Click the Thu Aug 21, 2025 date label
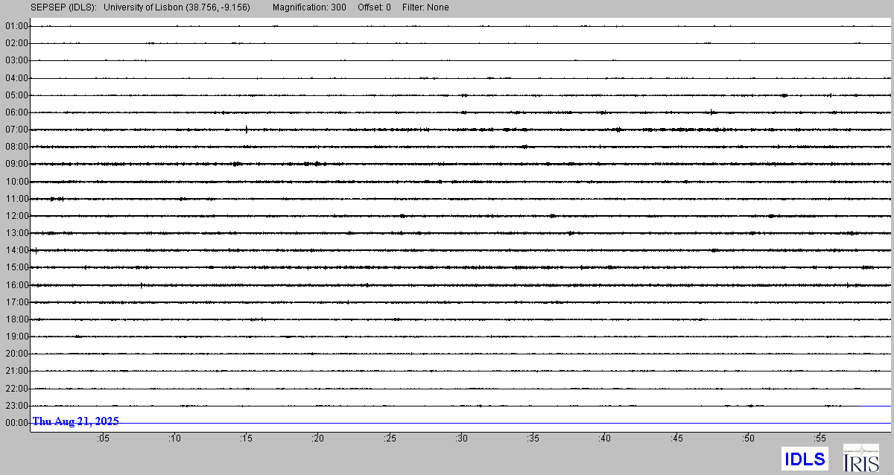Image resolution: width=894 pixels, height=475 pixels. [75, 421]
